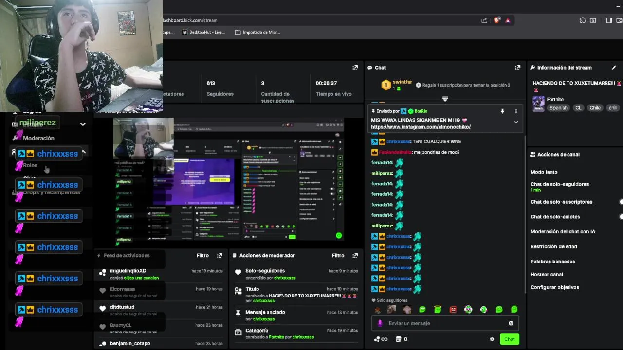Click BotRix name in pinned message

coord(421,111)
